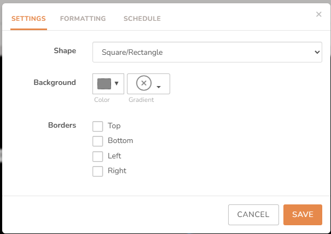Click the no-gradient circle X icon
The height and width of the screenshot is (234, 331).
click(143, 83)
